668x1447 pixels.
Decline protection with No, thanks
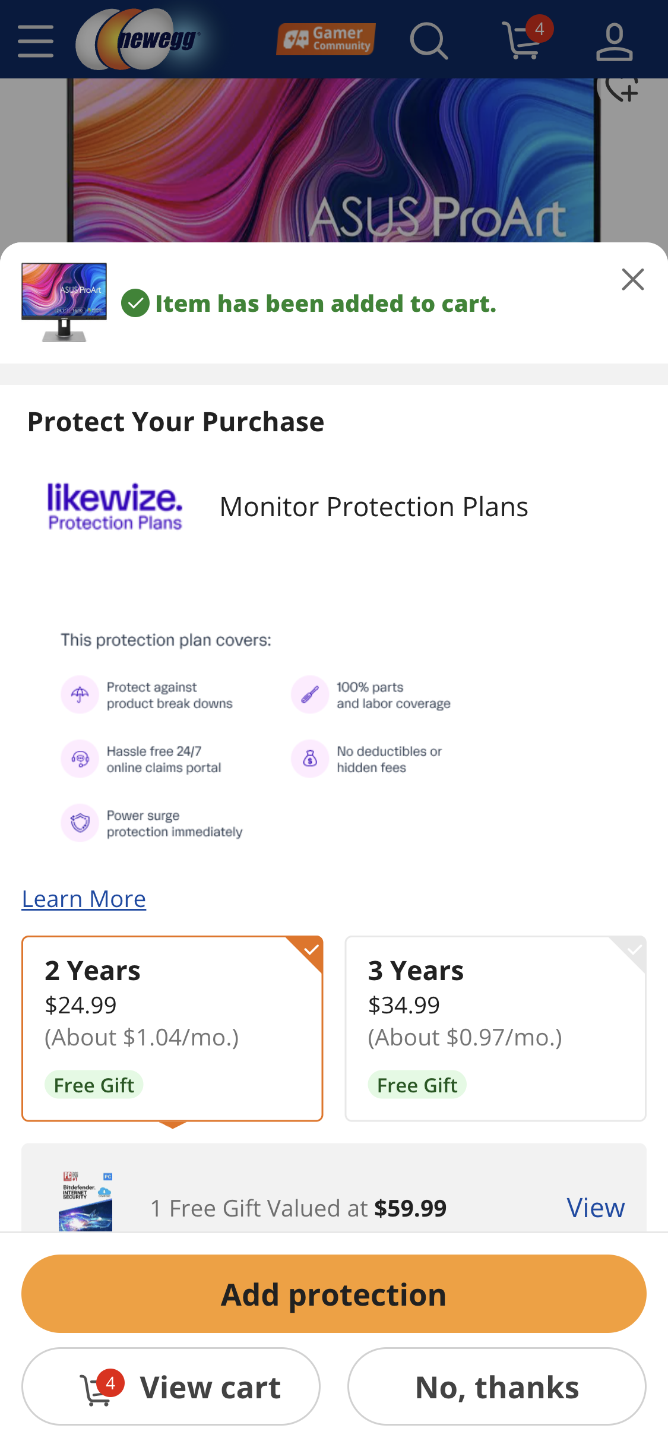point(497,1387)
